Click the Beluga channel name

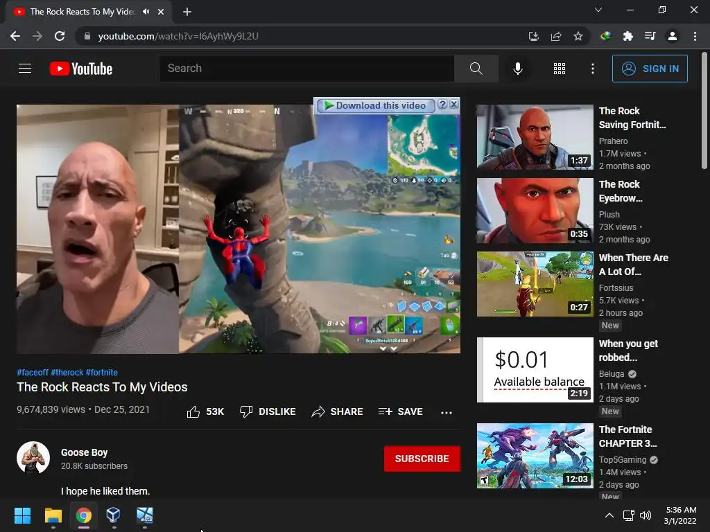pos(612,373)
